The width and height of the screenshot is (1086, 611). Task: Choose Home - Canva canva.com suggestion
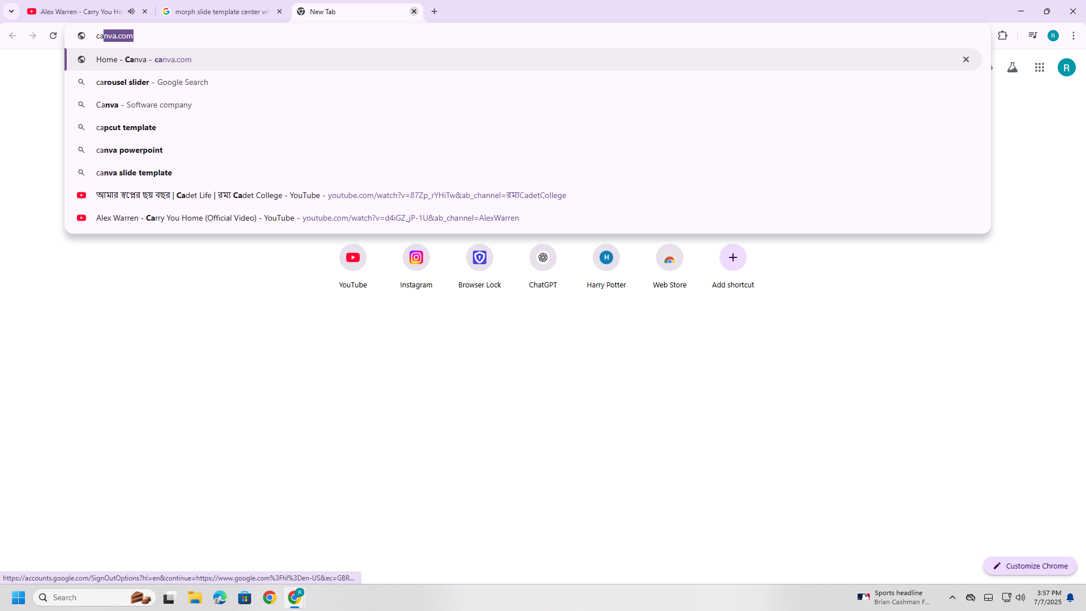[x=523, y=59]
